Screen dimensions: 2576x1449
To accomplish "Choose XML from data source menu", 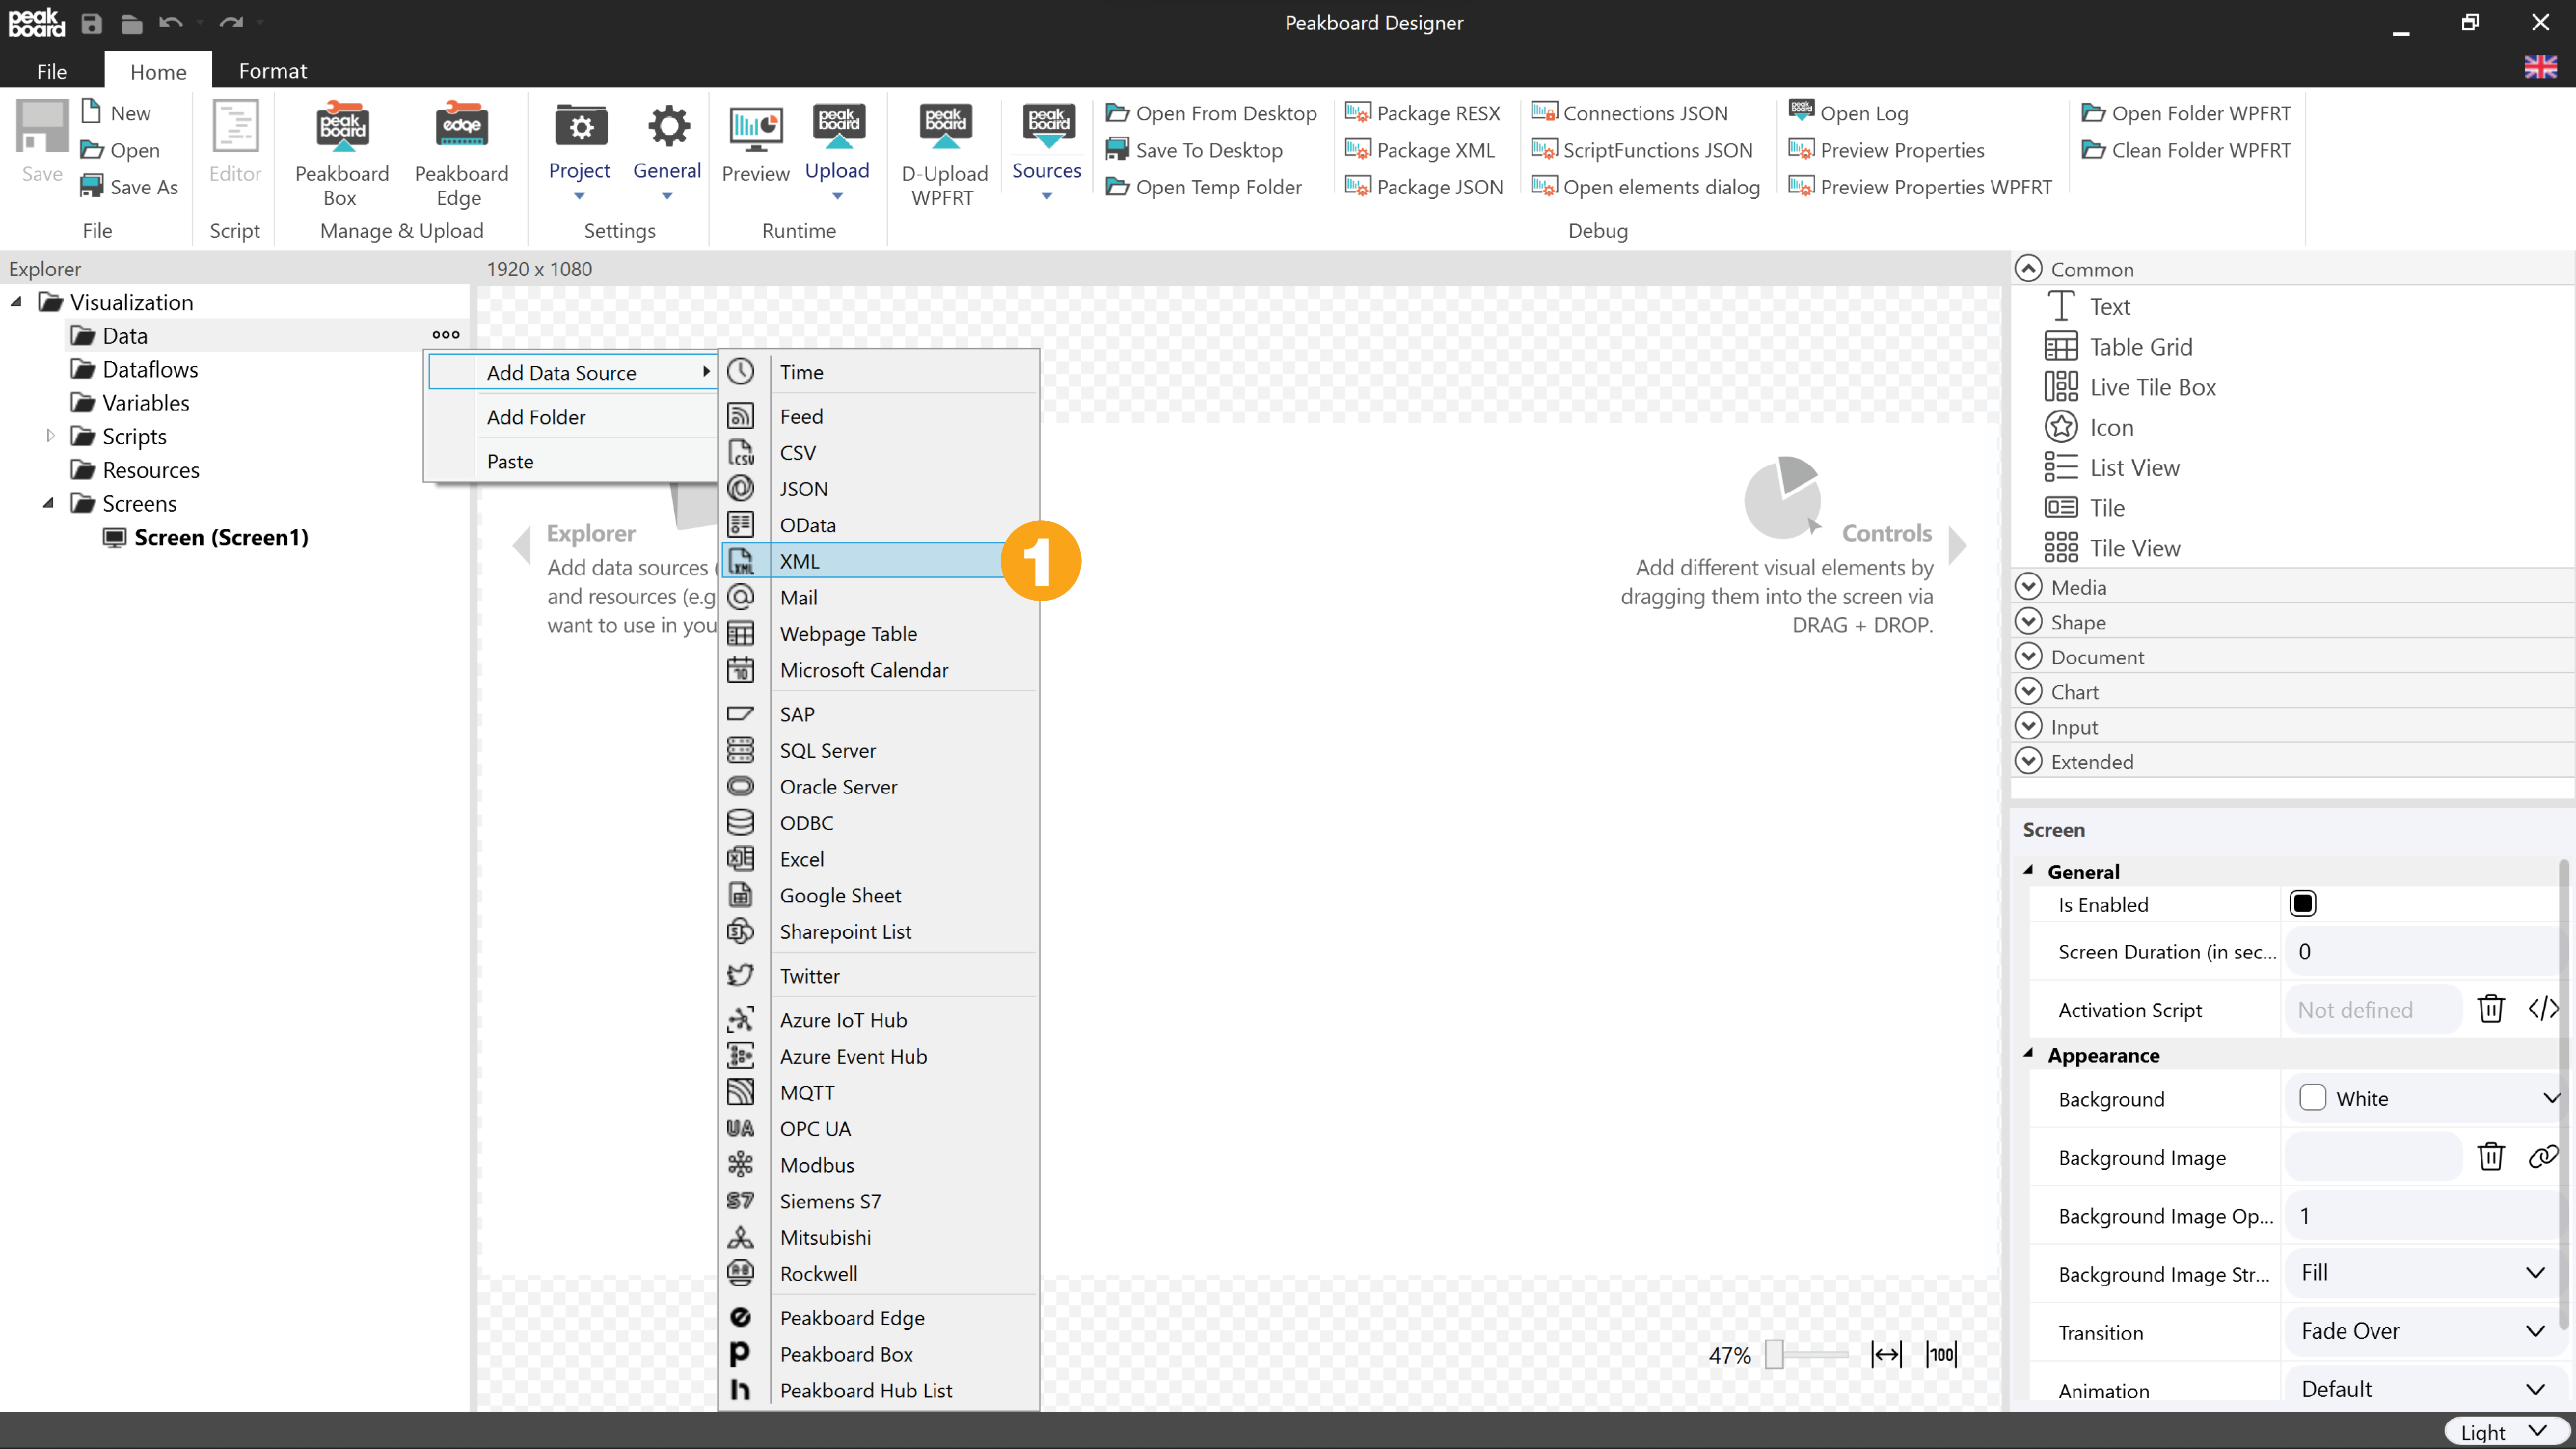I will click(800, 561).
